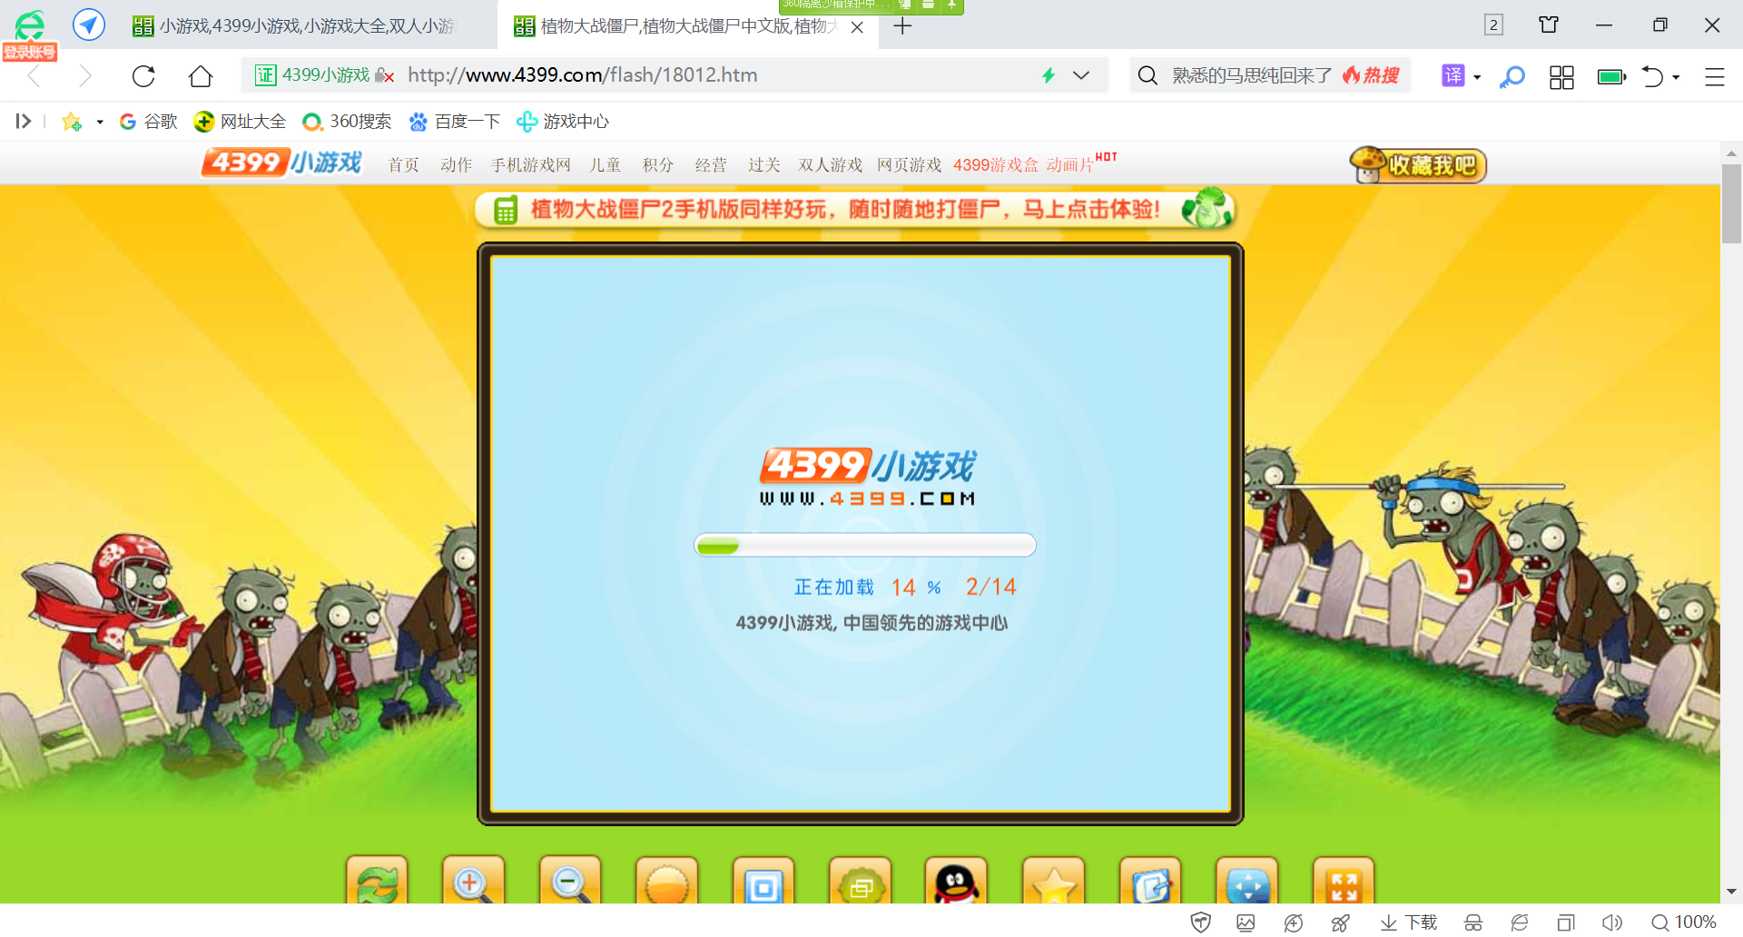1743x937 pixels.
Task: Open the 谷歌 bookmark
Action: pyautogui.click(x=149, y=122)
